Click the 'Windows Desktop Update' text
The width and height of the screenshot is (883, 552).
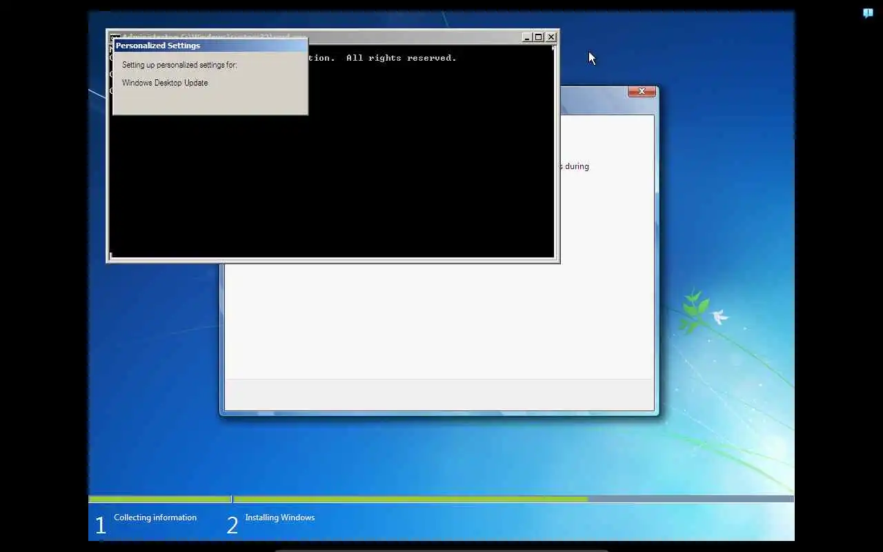click(165, 83)
